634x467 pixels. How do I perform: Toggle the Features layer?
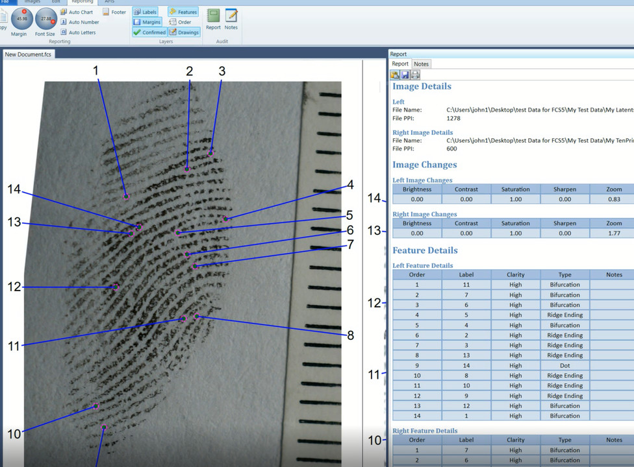[183, 12]
